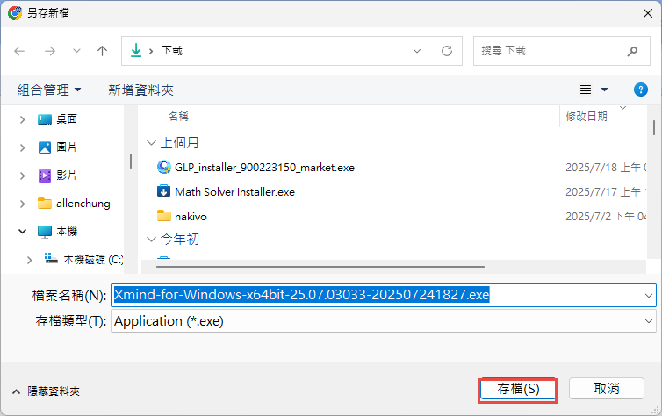Screen dimensions: 662x416
Task: Click green download icon in address bar
Action: click(x=136, y=51)
